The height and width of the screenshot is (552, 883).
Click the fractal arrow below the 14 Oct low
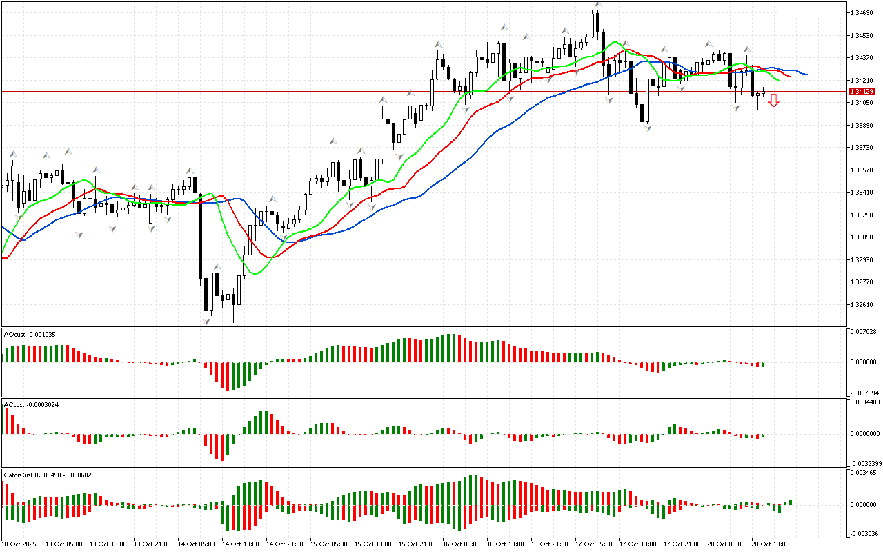point(206,321)
